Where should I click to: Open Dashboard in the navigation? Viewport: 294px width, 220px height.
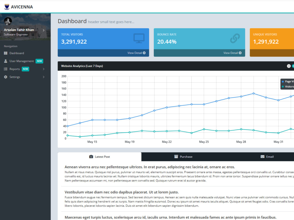[17, 53]
